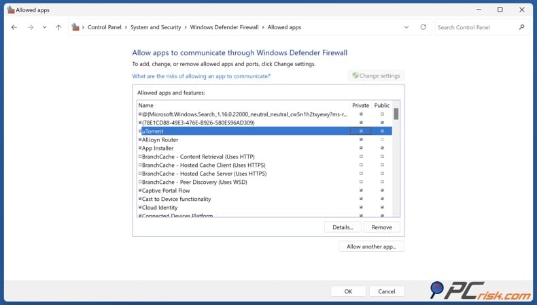Expand the address bar history dropdown
The width and height of the screenshot is (537, 305).
[x=406, y=27]
